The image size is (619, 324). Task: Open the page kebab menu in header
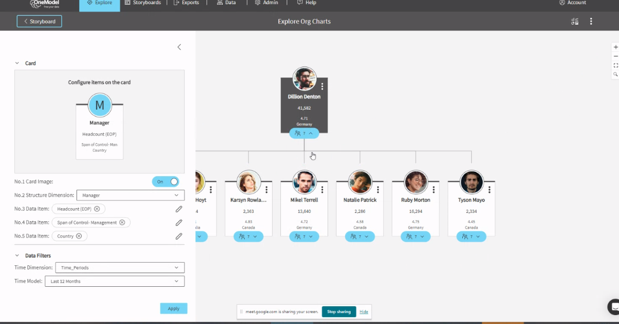click(591, 21)
